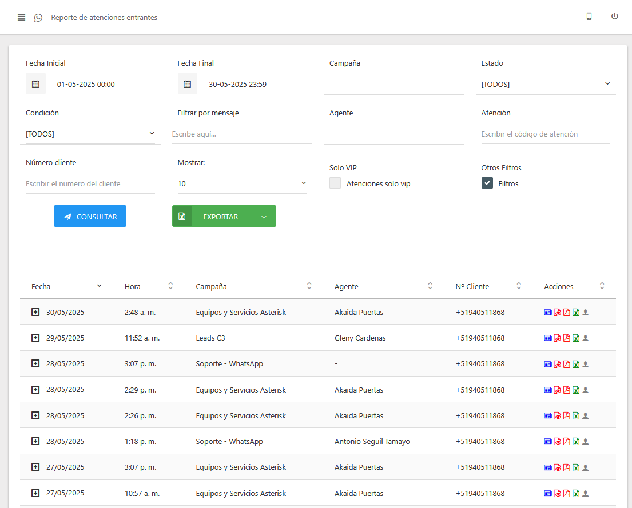632x508 pixels.
Task: Focus the Atención code input
Action: tap(545, 134)
